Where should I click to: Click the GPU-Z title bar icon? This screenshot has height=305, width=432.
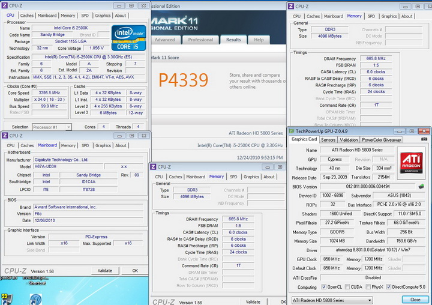tap(292, 131)
